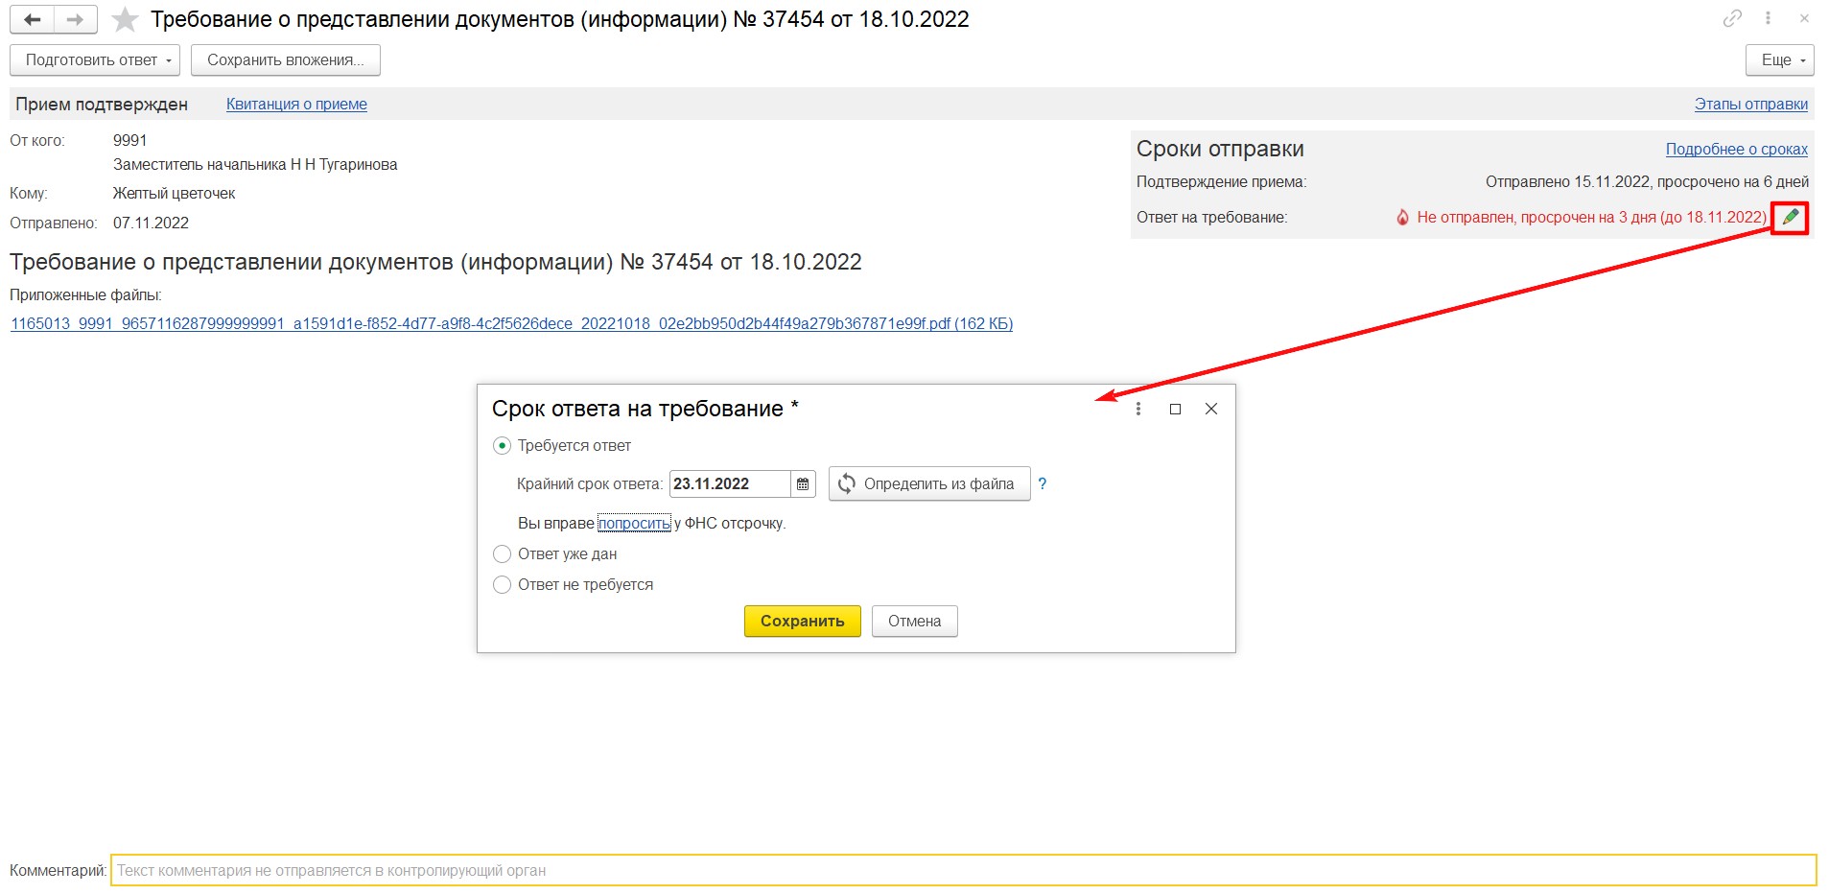Select the 'Ответ уже дан' radio option
This screenshot has height=894, width=1829.
pyautogui.click(x=502, y=554)
